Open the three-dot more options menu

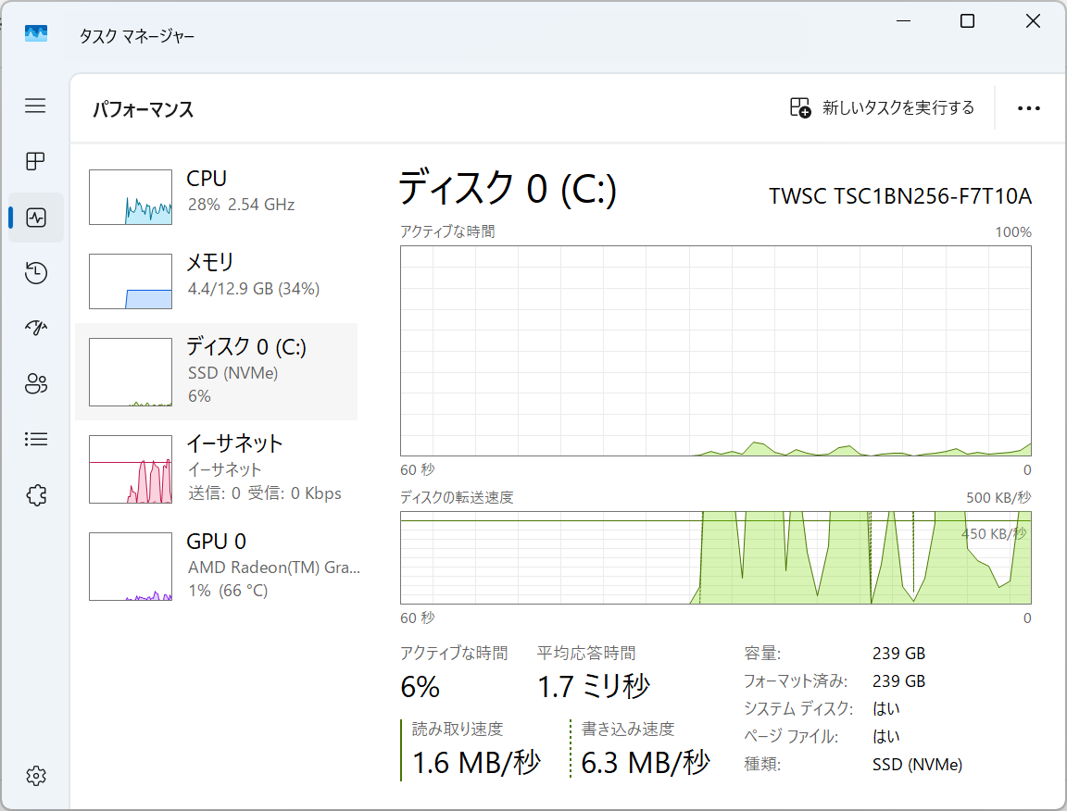pos(1028,108)
